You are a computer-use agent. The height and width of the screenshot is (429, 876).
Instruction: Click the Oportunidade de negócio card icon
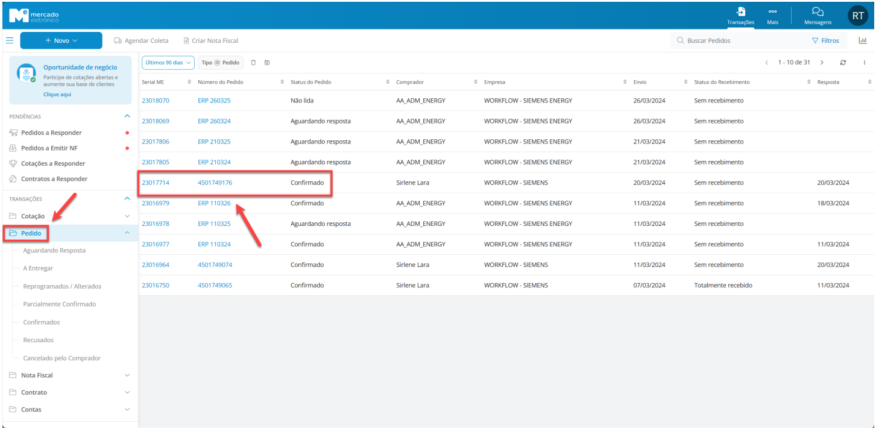(x=27, y=74)
